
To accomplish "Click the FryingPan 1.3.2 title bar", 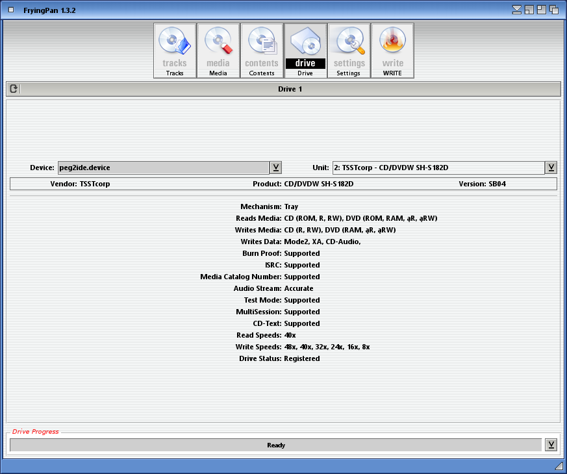I will click(260, 10).
